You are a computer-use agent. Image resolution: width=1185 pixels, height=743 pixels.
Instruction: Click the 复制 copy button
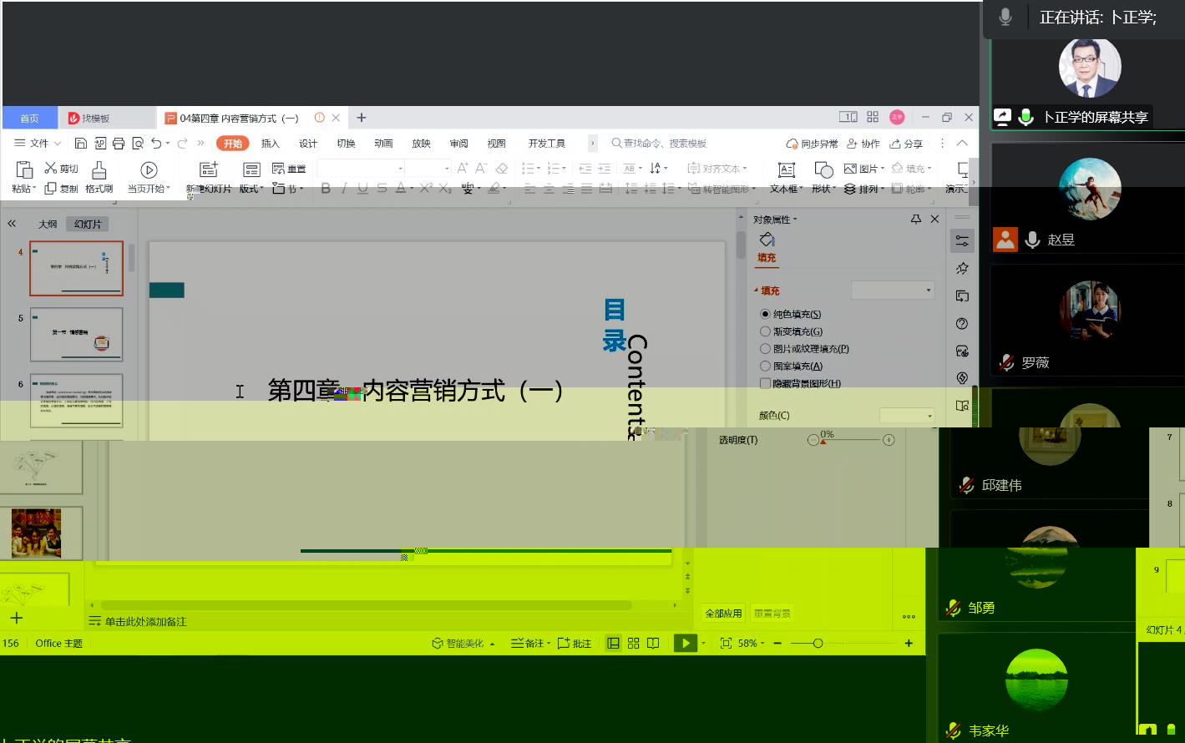click(62, 189)
